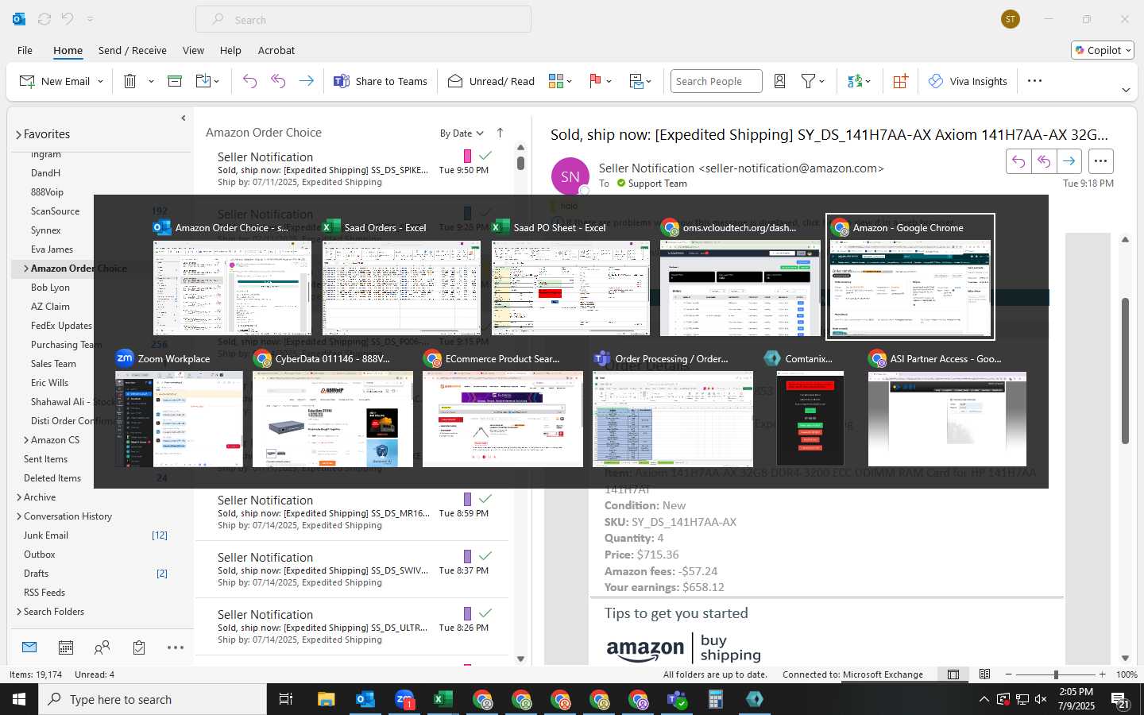Click the Windows Start button
The image size is (1144, 715).
[19, 699]
